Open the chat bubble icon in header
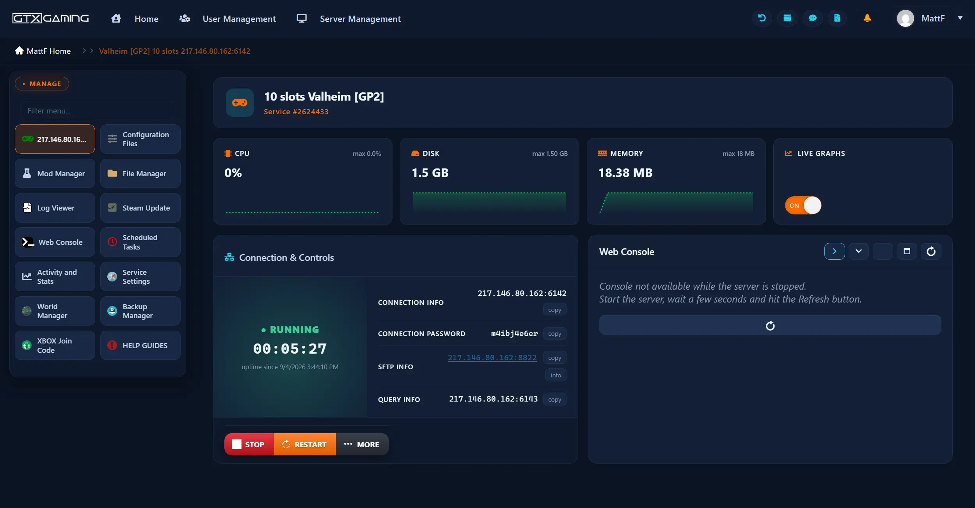The width and height of the screenshot is (975, 508). [x=813, y=18]
